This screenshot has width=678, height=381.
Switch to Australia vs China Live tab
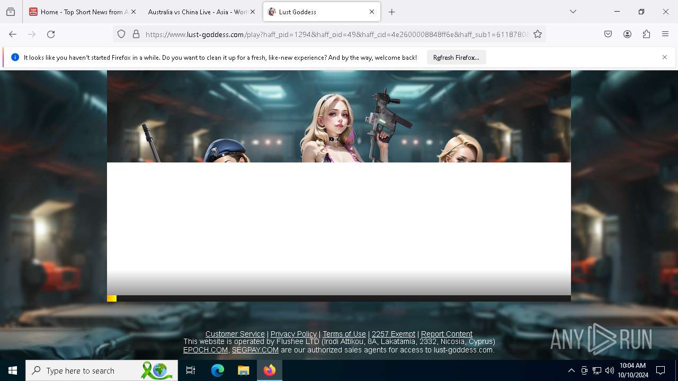[x=202, y=12]
